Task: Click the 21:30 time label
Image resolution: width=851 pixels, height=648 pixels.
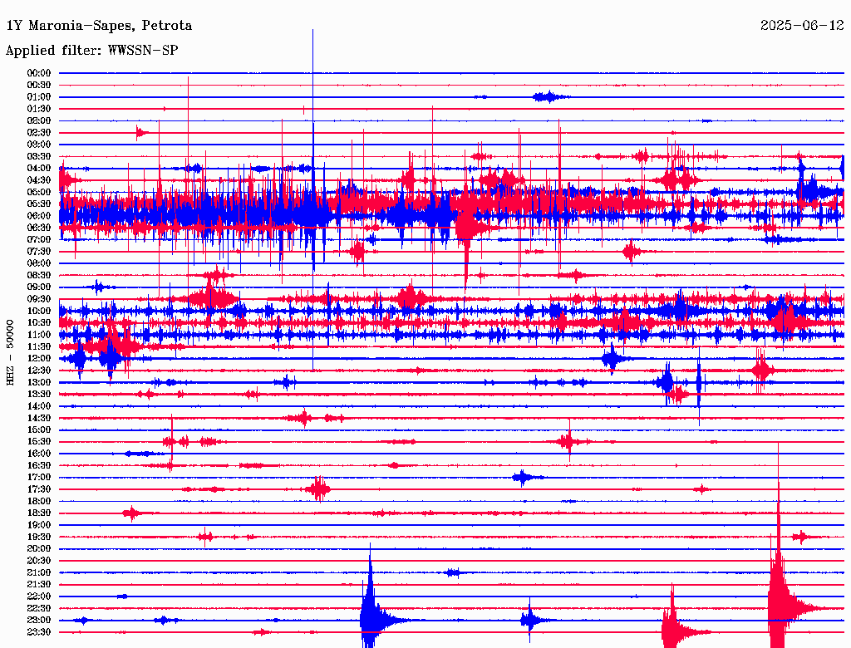Action: 39,584
